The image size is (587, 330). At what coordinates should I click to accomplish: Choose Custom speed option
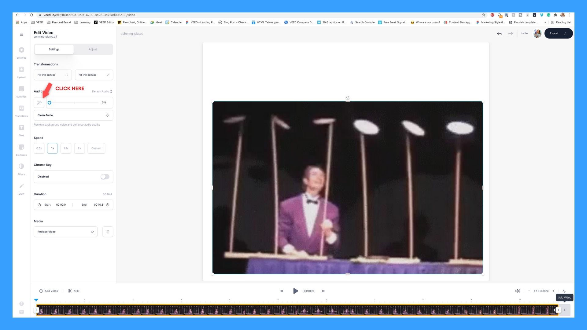(96, 148)
